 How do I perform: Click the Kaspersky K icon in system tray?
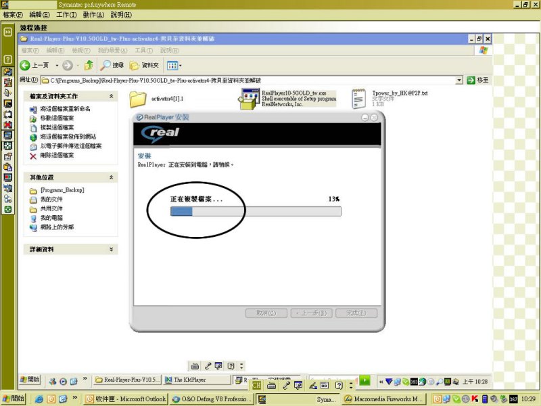475,399
